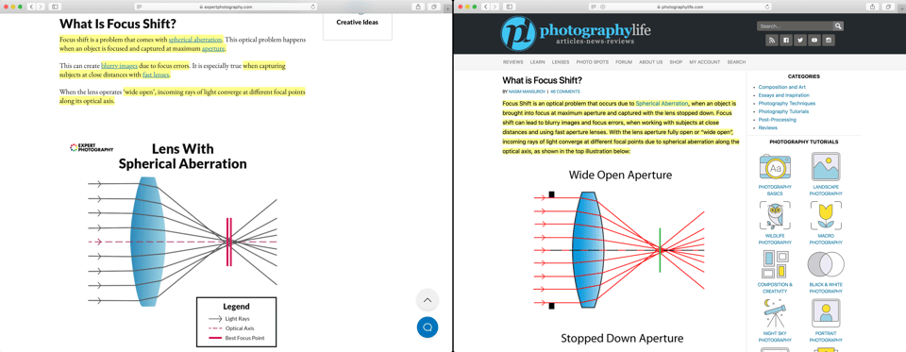This screenshot has width=906, height=352.
Task: Open the Post-Processing category
Action: [x=777, y=120]
